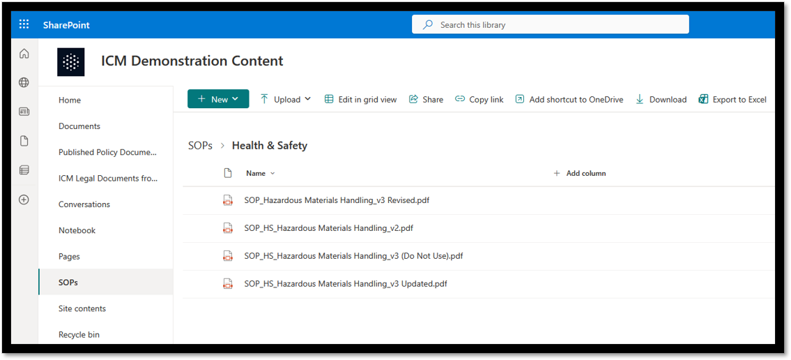Expand the New button dropdown

[218, 99]
